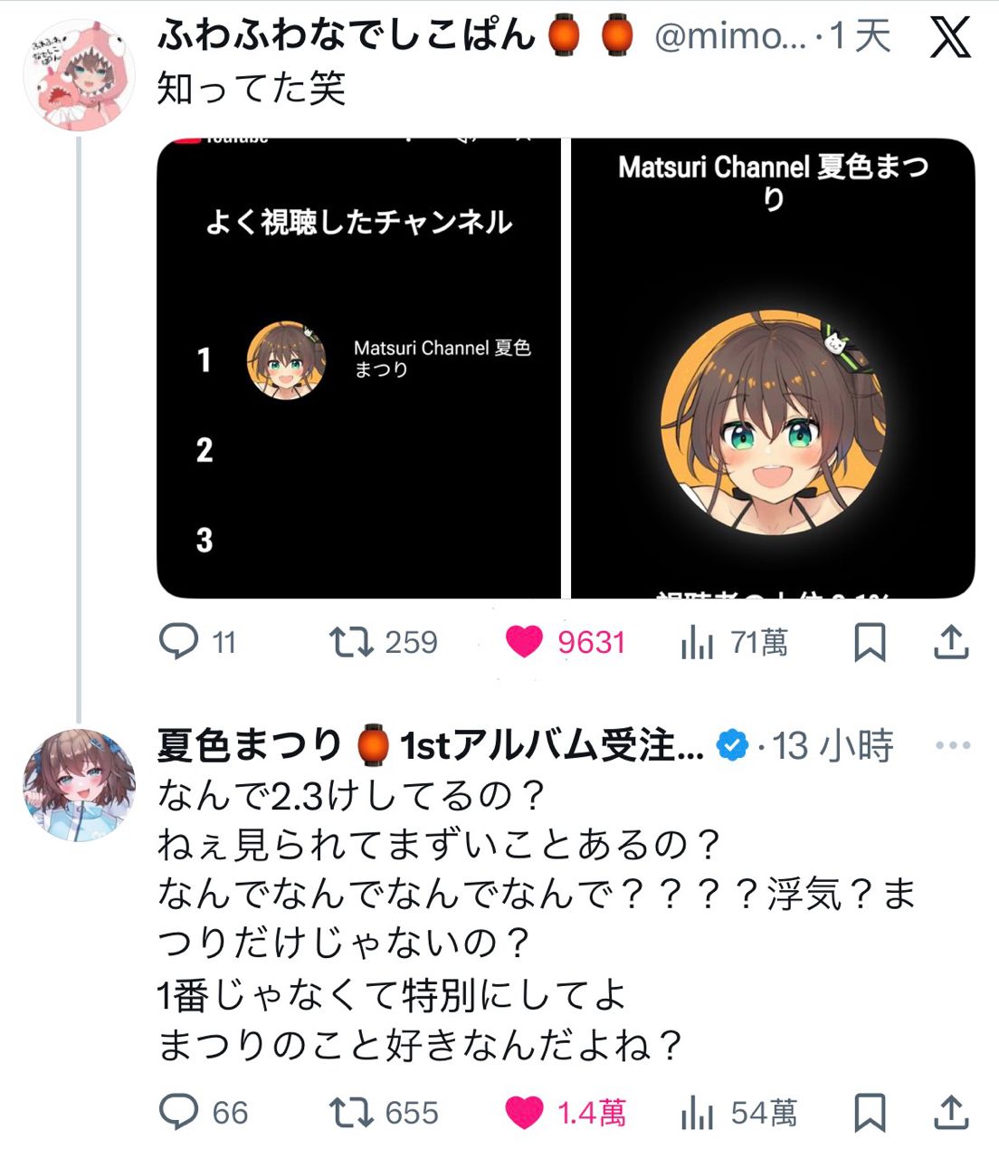The height and width of the screenshot is (1159, 999).
Task: Click the 夏色まつり display name link
Action: pos(249,745)
